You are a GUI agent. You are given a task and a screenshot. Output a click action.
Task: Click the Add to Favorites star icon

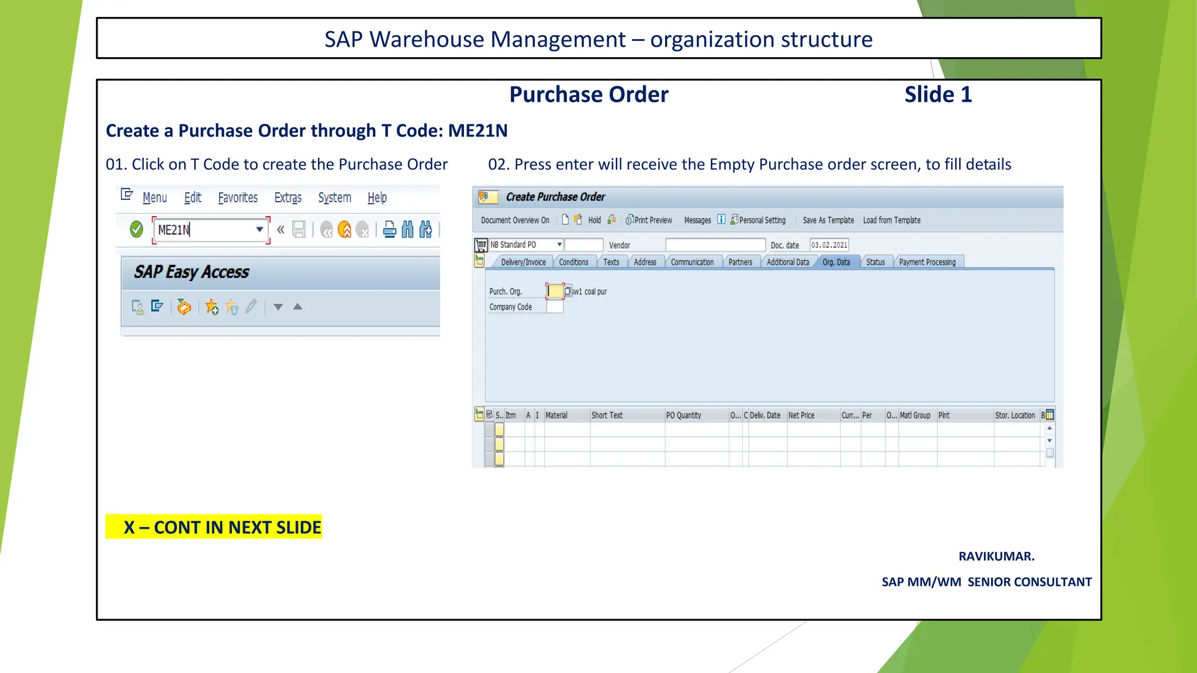[x=212, y=307]
